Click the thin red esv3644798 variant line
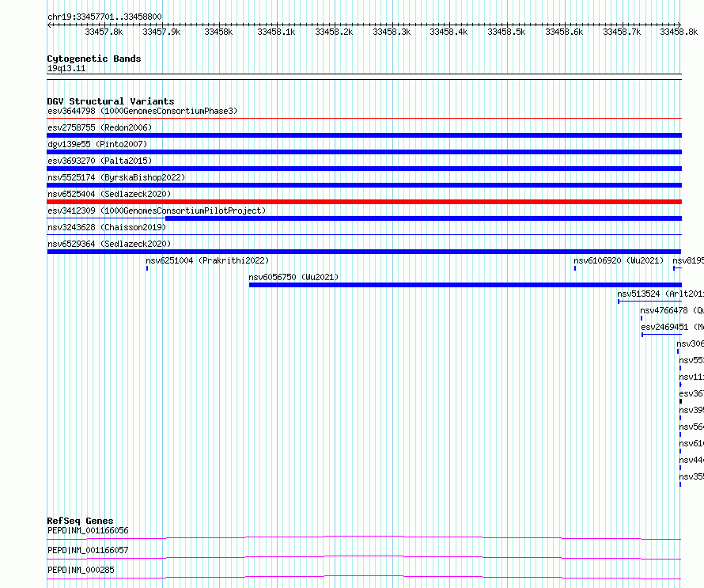Screen dimensions: 704x588 coord(364,119)
